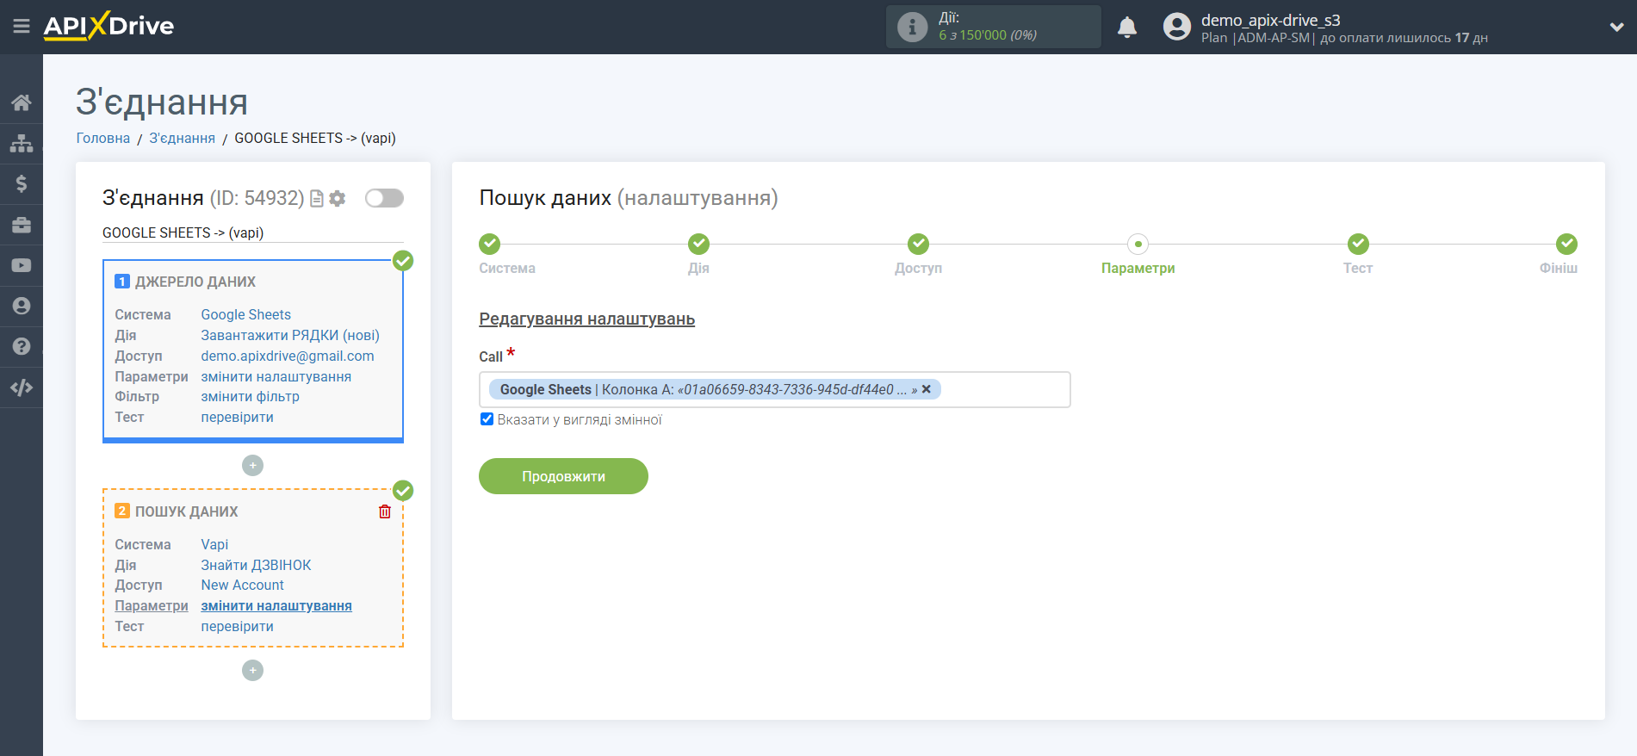Viewport: 1637px width, 756px height.
Task: Open the user profile sidebar icon
Action: pos(22,306)
